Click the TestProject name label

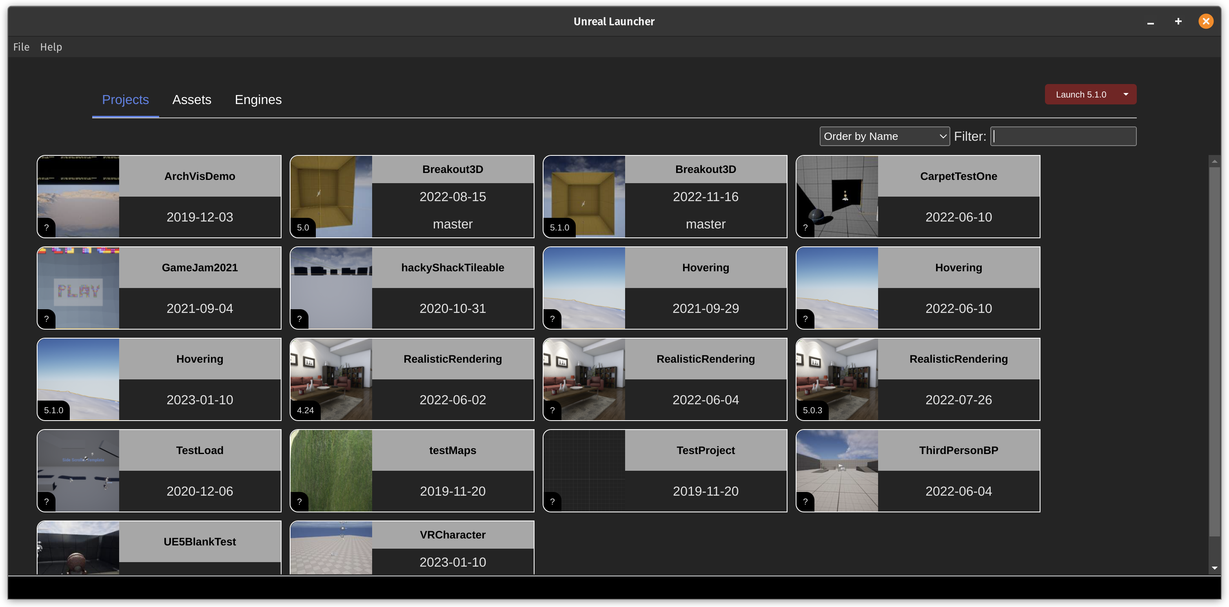pyautogui.click(x=705, y=450)
